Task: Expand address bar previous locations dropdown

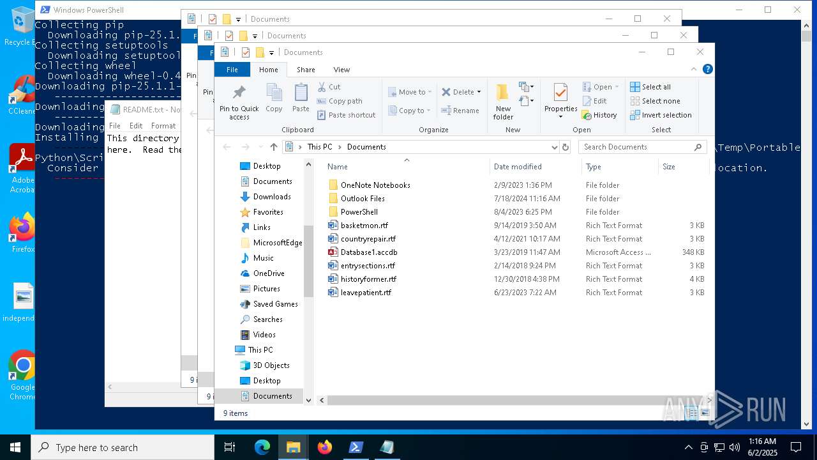Action: (554, 147)
